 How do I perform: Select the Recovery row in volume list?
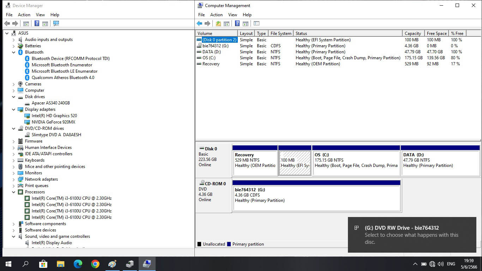(338, 64)
